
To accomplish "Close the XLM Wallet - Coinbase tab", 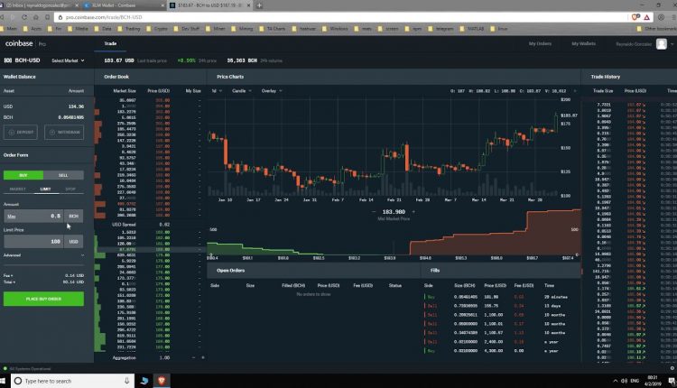I will click(162, 5).
